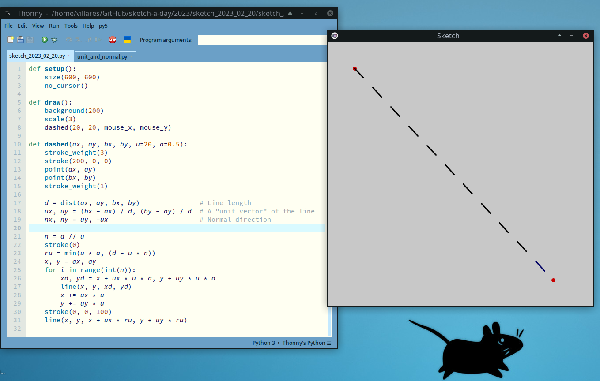Close the sketch_2023_02_20.py tab
This screenshot has height=381, width=600.
coord(69,56)
